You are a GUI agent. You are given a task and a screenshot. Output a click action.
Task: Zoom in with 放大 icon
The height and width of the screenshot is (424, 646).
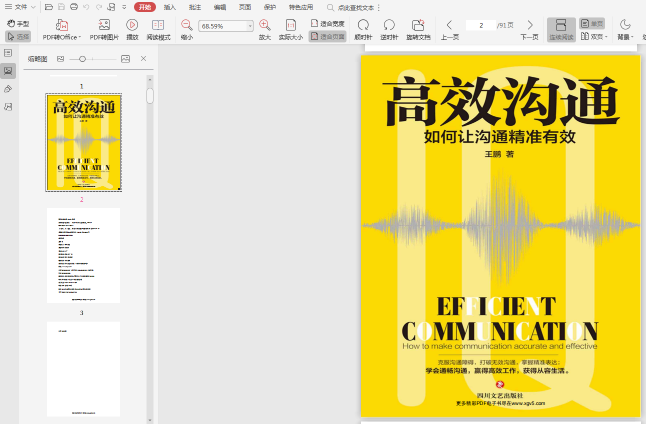[264, 25]
